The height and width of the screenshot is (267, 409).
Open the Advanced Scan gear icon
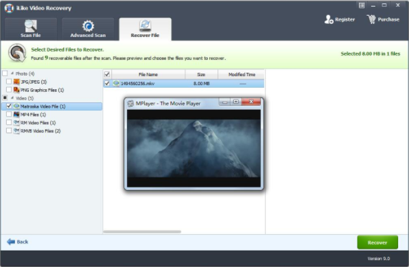88,26
